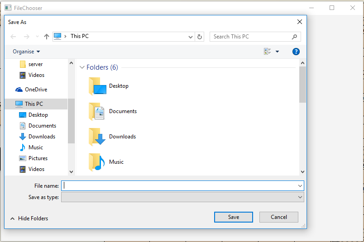Screen dimensions: 364x242
Task: Click the file list scrollbar thumb
Action: (x=302, y=85)
